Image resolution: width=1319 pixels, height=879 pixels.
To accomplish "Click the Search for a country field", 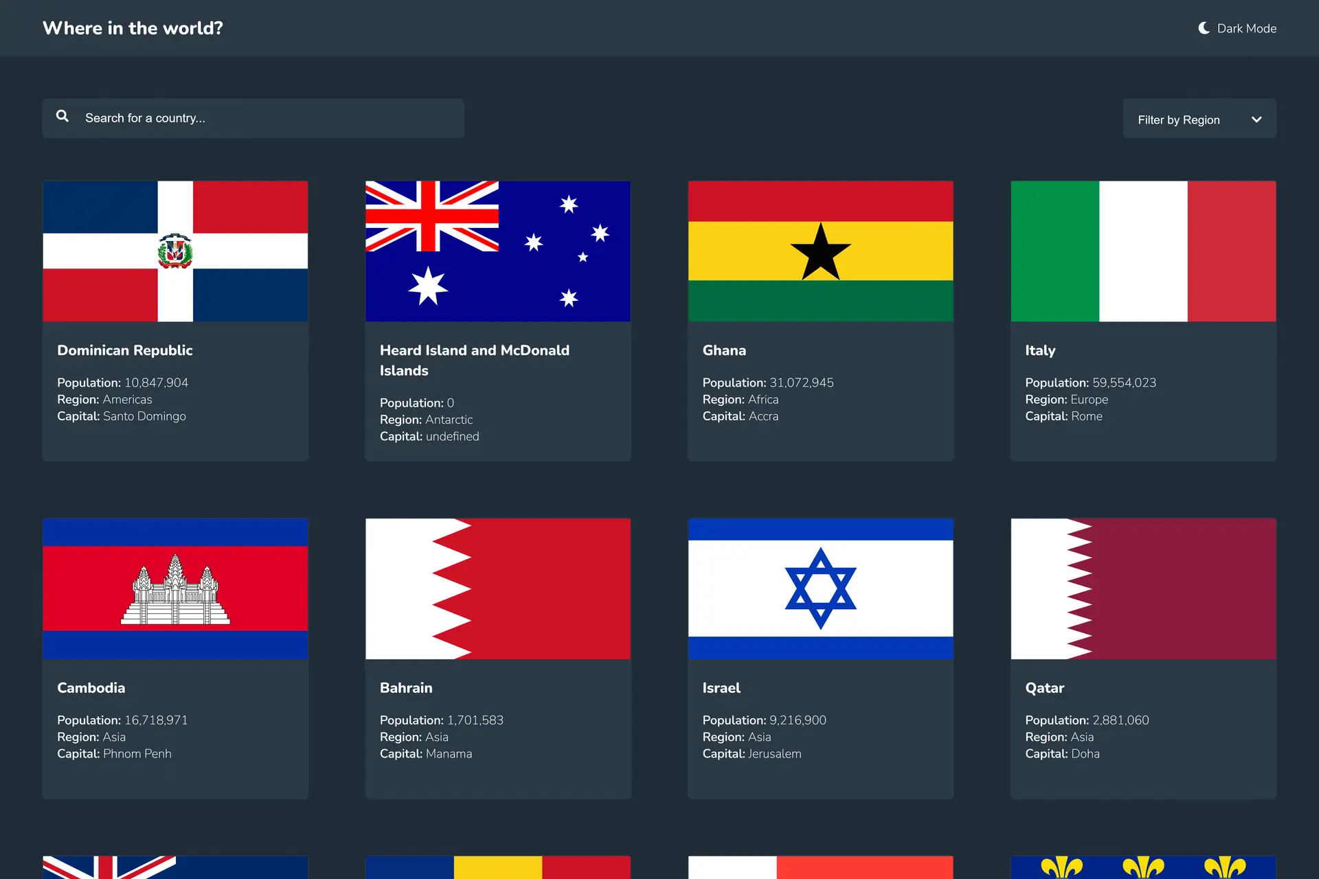I will click(268, 118).
